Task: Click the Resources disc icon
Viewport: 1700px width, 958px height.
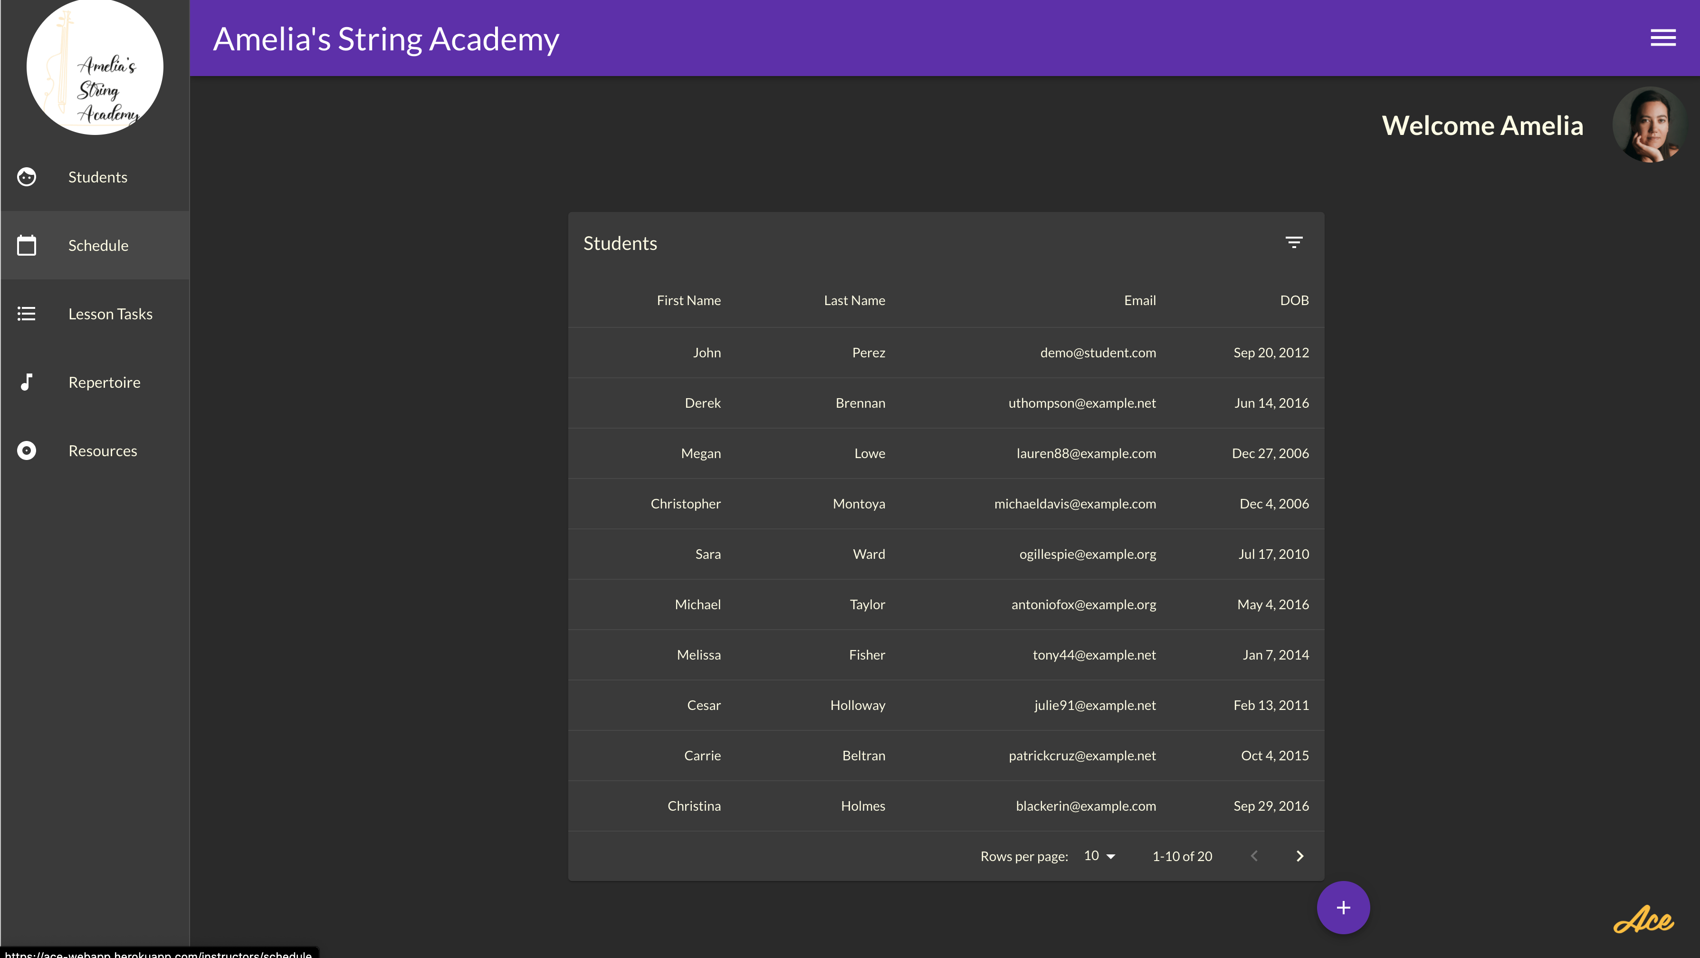Action: coord(27,451)
